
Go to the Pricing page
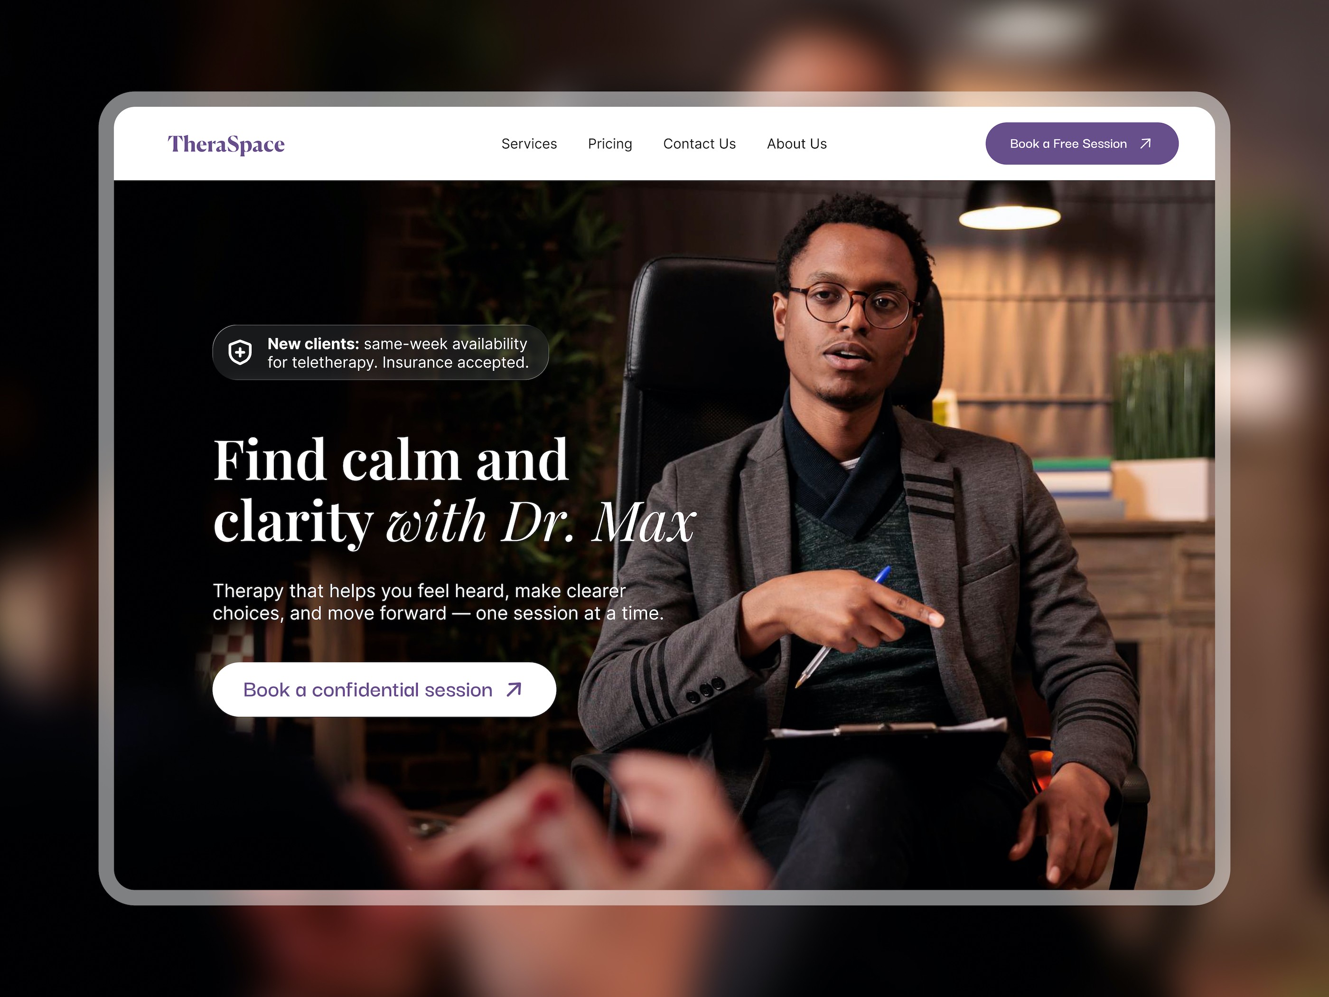(x=610, y=144)
